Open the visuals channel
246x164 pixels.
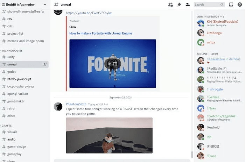point(24,132)
